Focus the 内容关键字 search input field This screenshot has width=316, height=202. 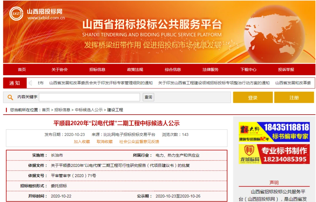tap(90, 97)
